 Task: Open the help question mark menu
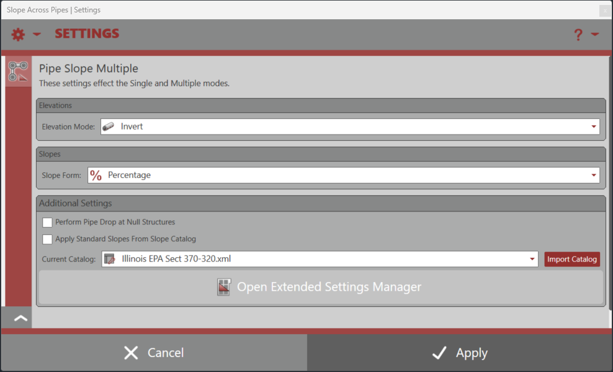[578, 35]
